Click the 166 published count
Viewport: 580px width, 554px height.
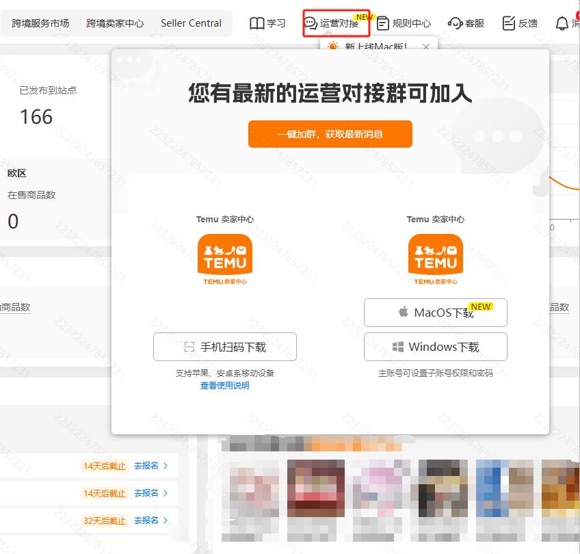tap(36, 117)
